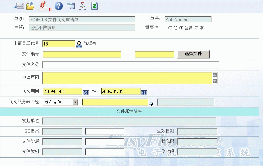Click the form list view icon
The height and width of the screenshot is (166, 263).
70,6
